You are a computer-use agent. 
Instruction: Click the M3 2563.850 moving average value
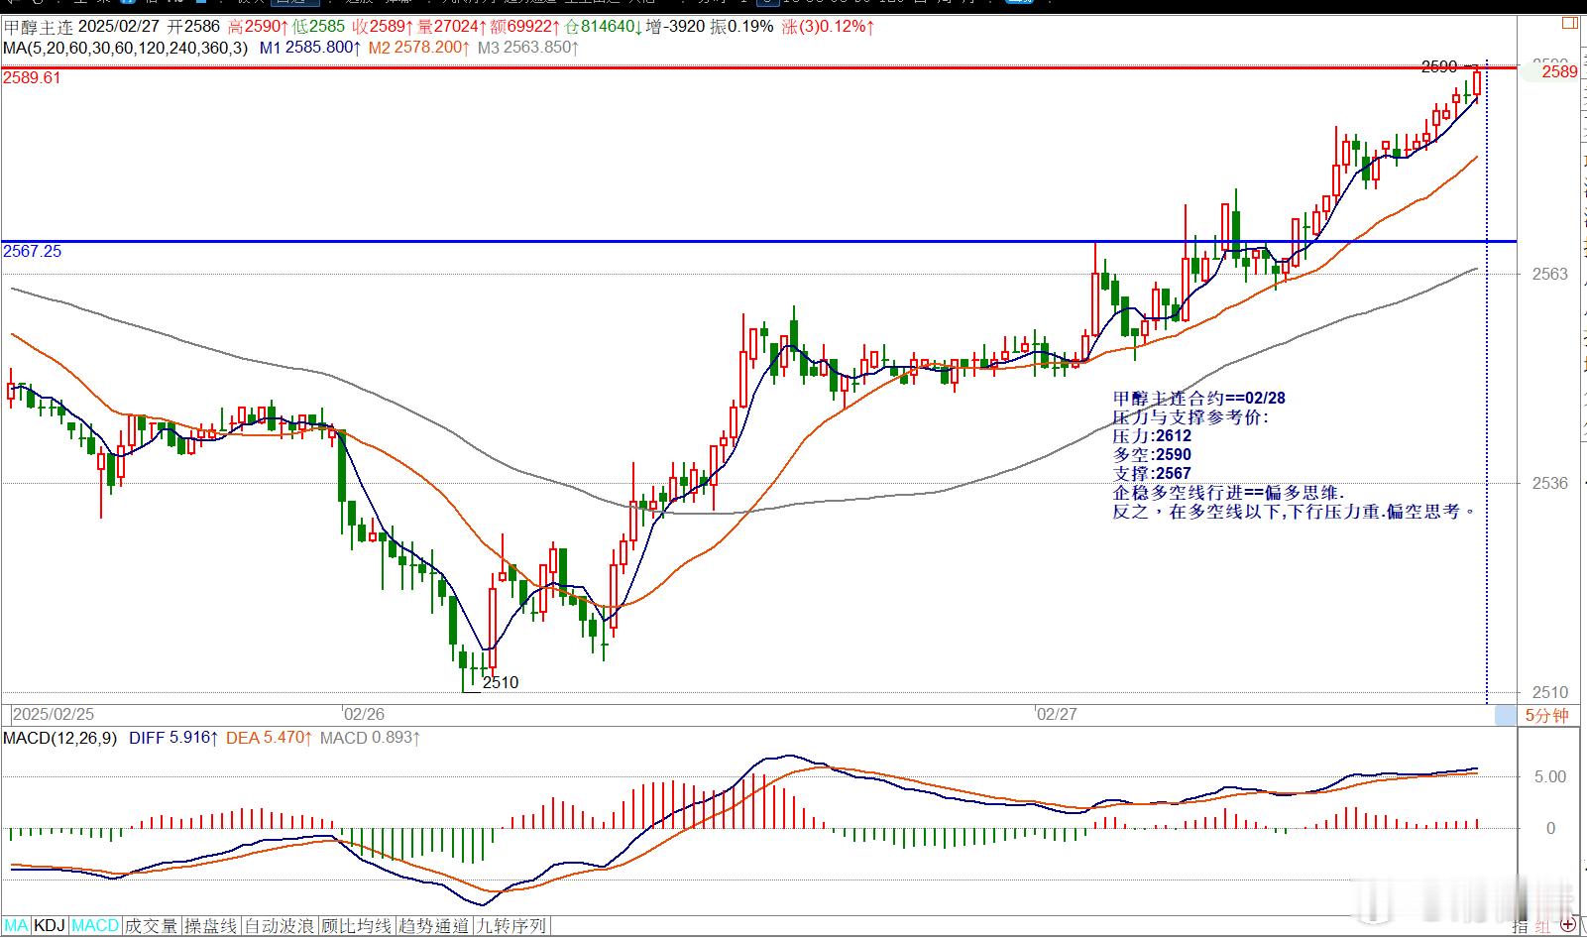pyautogui.click(x=528, y=47)
